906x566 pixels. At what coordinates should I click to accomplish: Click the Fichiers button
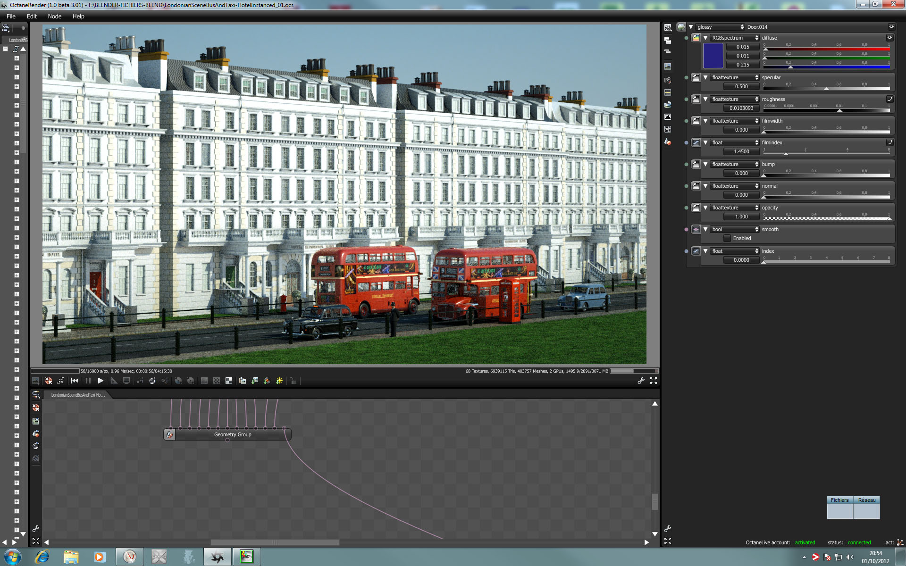tap(839, 500)
